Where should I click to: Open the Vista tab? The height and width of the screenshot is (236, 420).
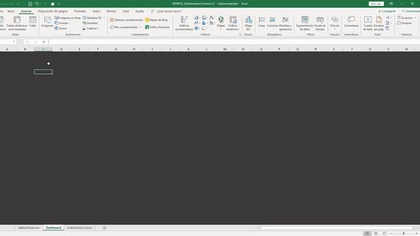point(125,11)
